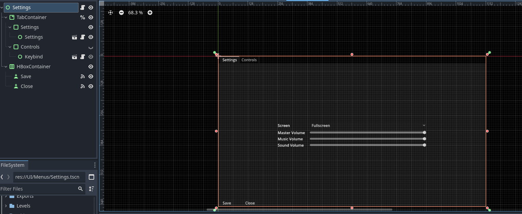Center the viewport view icon

coord(111,13)
